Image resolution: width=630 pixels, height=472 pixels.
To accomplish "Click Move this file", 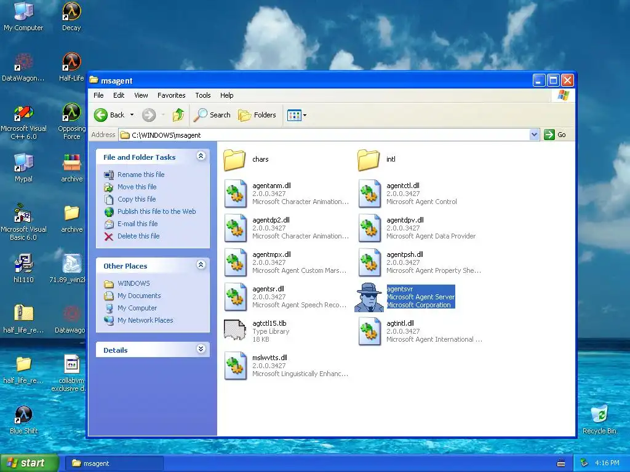I will (137, 187).
